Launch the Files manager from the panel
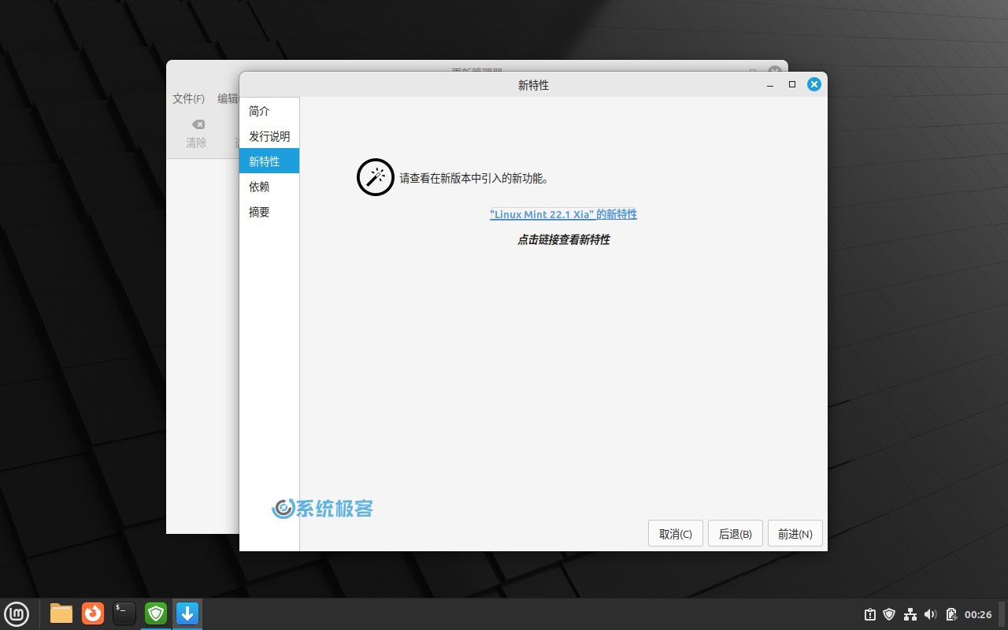 coord(61,613)
